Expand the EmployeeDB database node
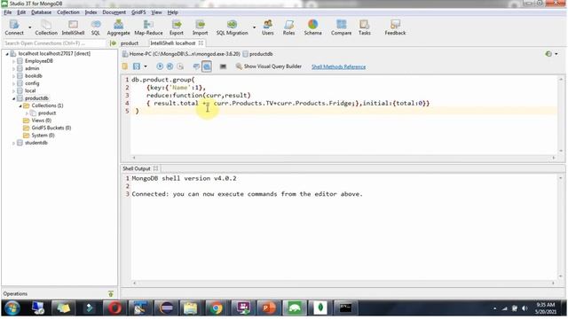The height and width of the screenshot is (319, 568). tap(14, 61)
